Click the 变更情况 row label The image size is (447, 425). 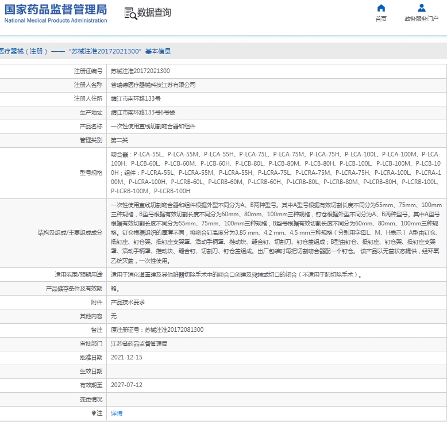(91, 399)
